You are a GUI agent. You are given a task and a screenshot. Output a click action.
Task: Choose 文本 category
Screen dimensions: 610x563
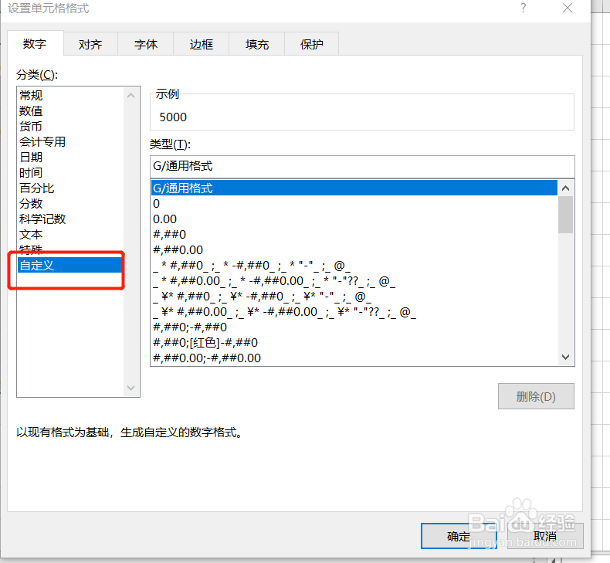[x=70, y=234]
